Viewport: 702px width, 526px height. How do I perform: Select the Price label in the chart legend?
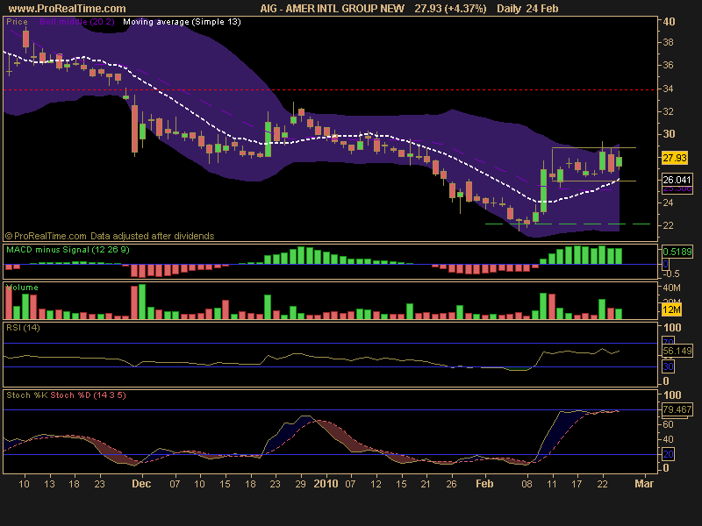coord(17,21)
